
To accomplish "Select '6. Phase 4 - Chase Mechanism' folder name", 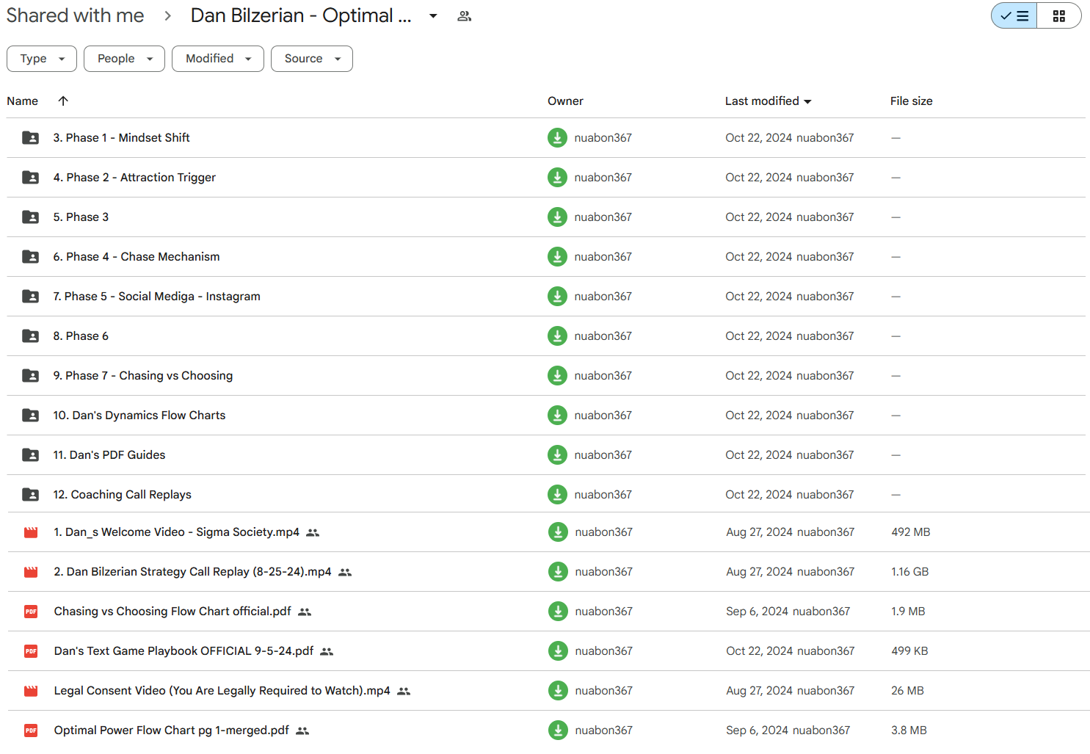I will coord(137,256).
